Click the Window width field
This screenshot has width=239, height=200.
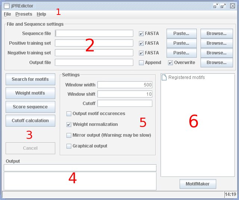click(125, 85)
